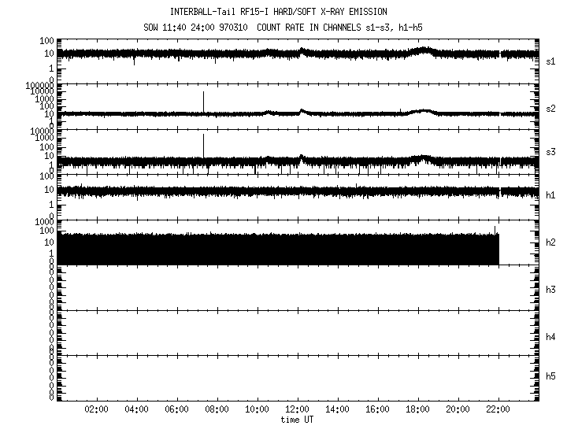The width and height of the screenshot is (567, 433).
Task: Select the 22:00 time axis label
Action: [498, 410]
